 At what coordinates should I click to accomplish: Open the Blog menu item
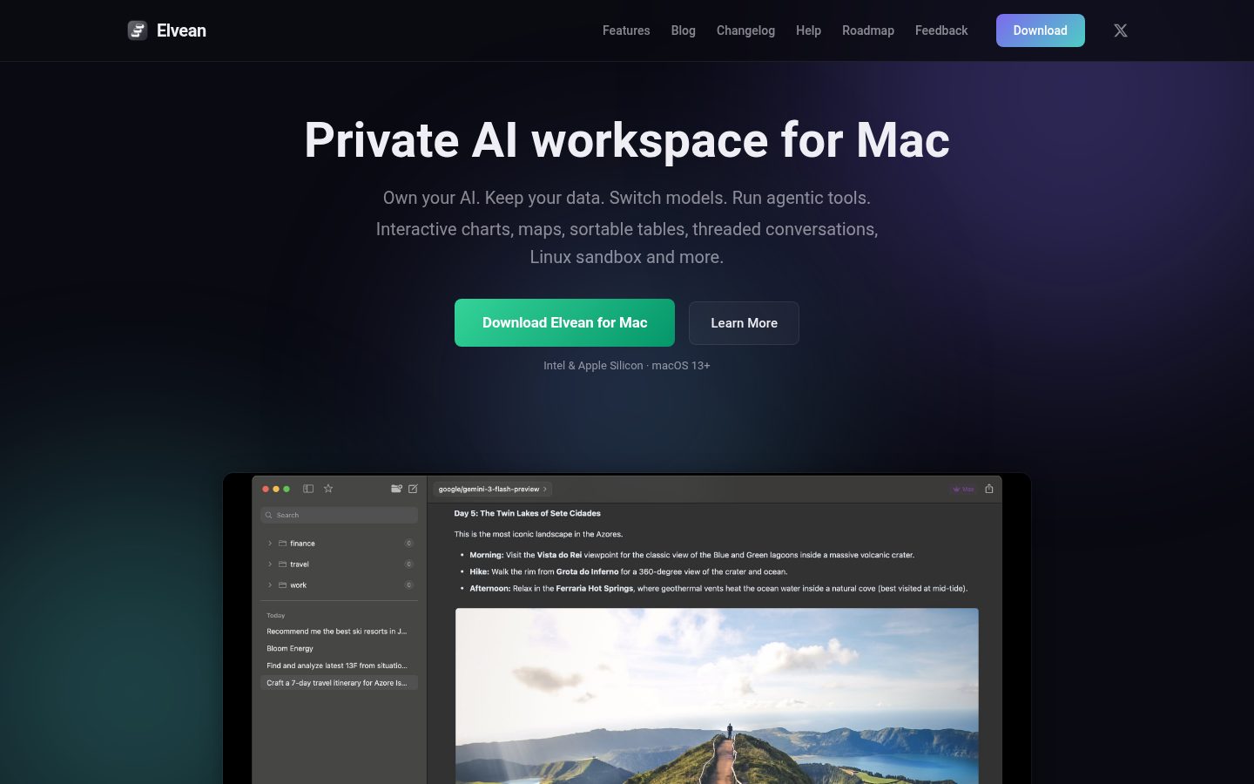click(x=684, y=30)
